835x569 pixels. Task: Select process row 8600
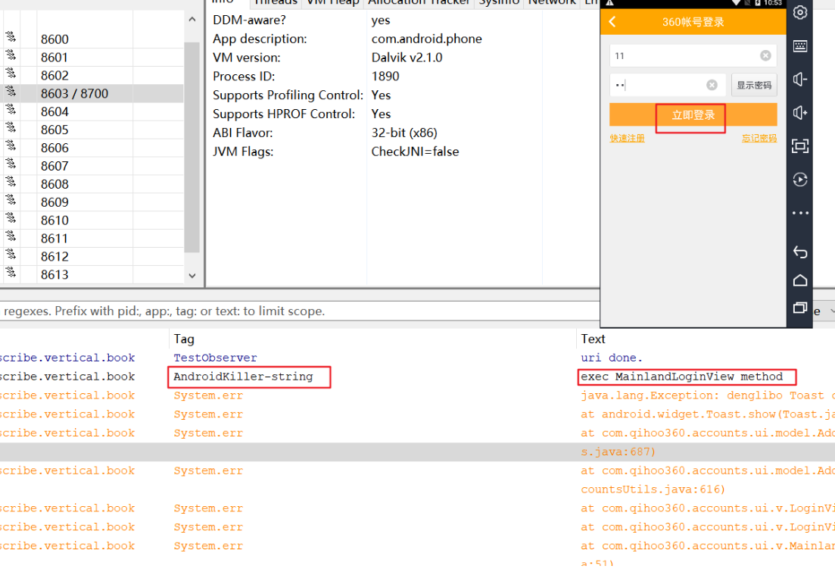(92, 39)
